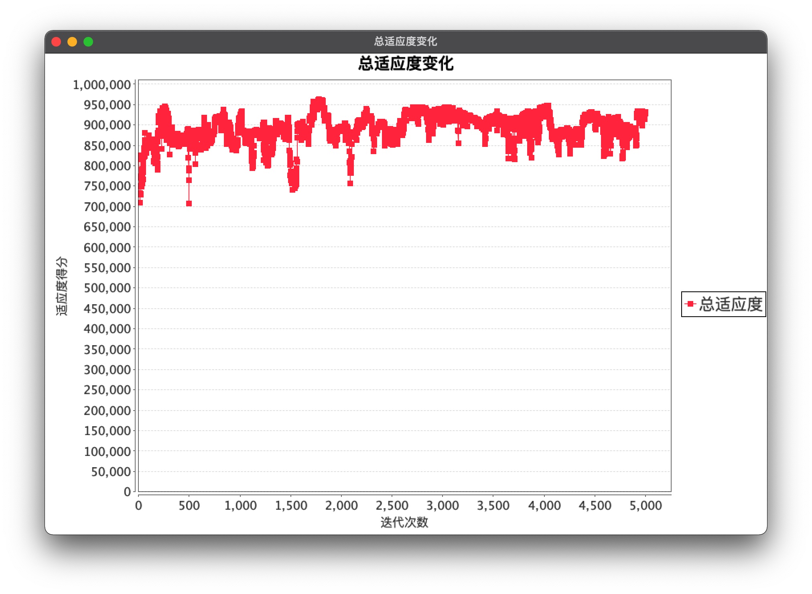The image size is (812, 594).
Task: Click y-axis tick label 850,000
Action: pyautogui.click(x=108, y=146)
